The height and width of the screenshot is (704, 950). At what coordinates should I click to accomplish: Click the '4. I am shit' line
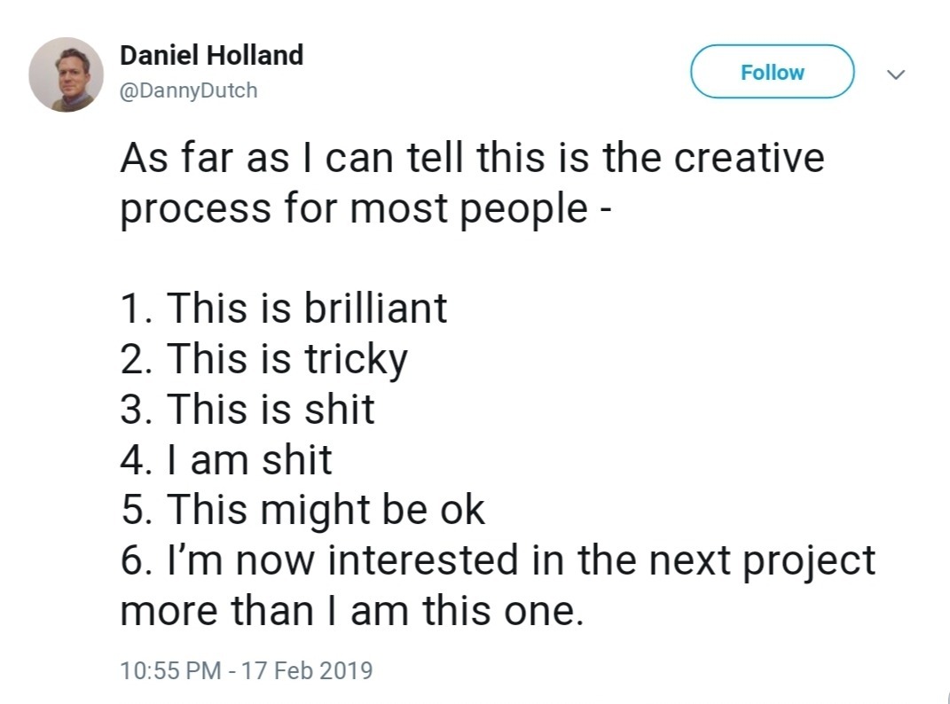(226, 459)
